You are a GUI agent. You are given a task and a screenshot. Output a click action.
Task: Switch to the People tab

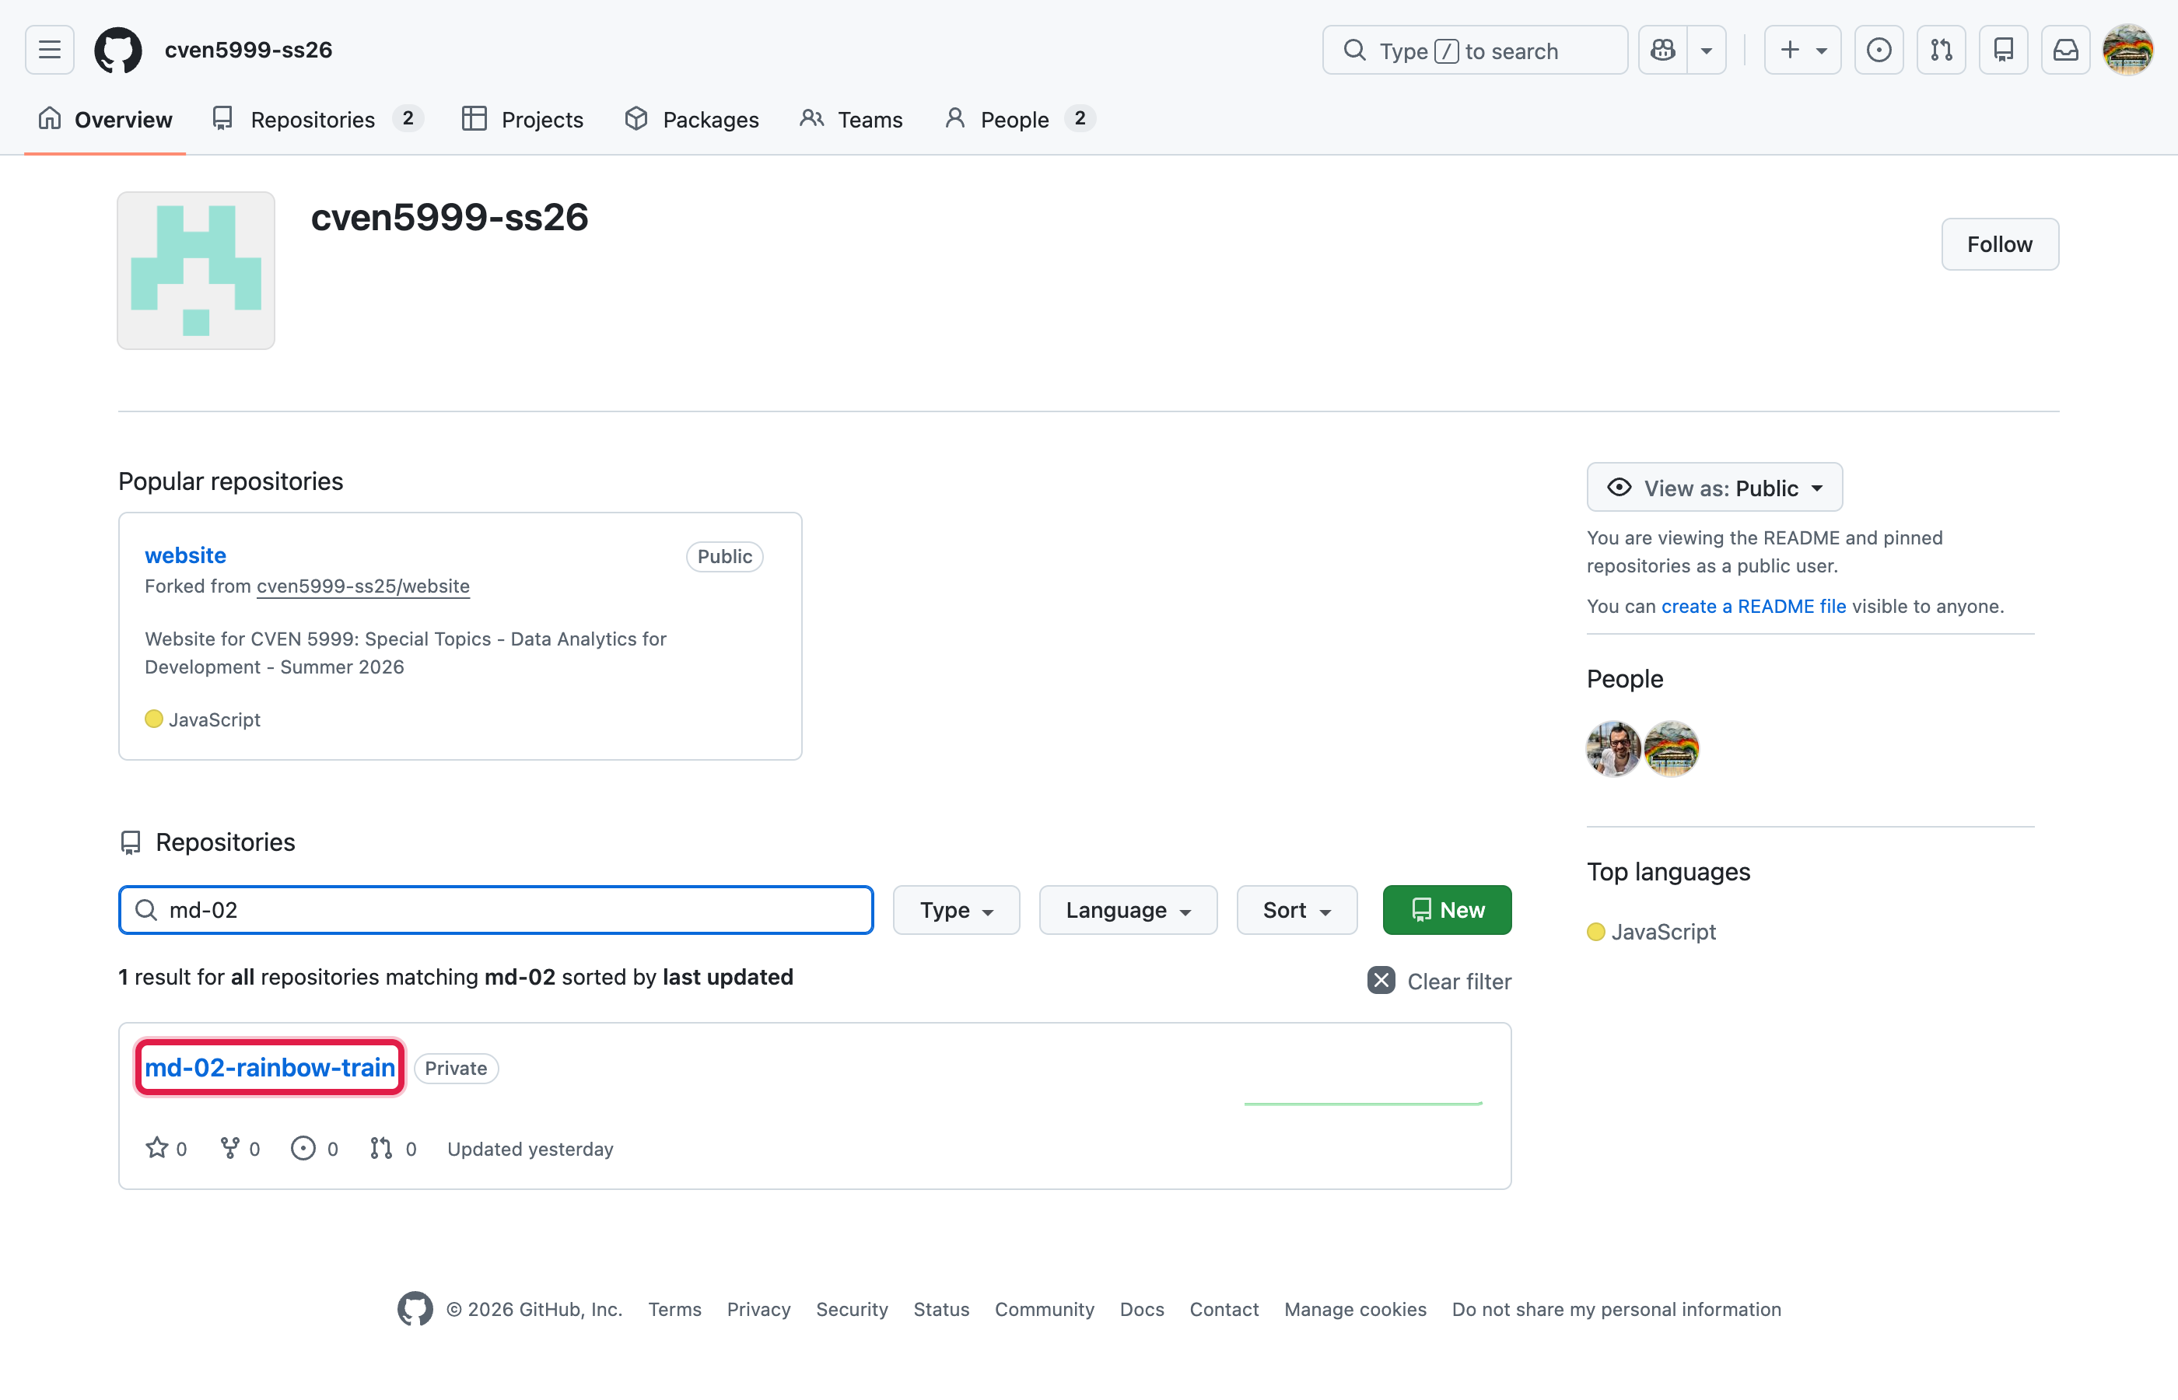coord(1019,119)
